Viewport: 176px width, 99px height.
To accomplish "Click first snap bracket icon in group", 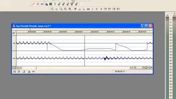I will [x=105, y=9].
